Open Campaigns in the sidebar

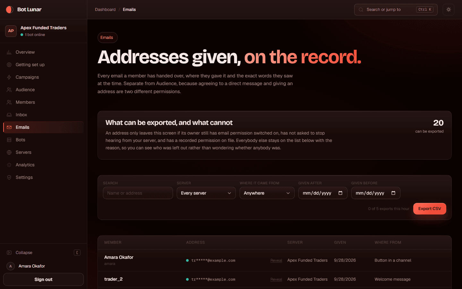43,77
